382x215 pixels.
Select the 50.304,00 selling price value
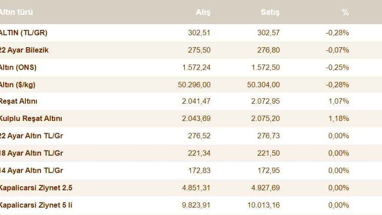coord(264,85)
